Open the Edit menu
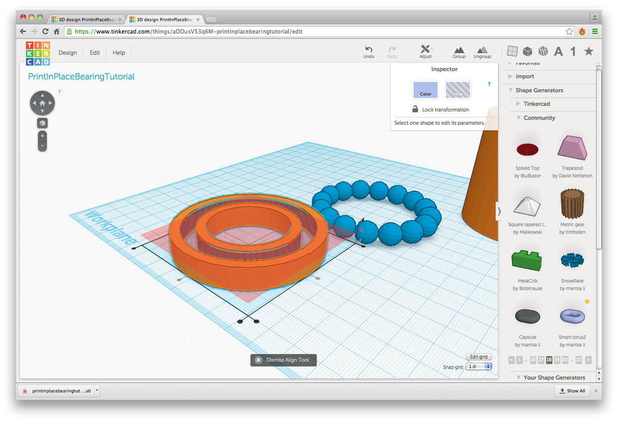Screen dimensions: 618x422 (x=95, y=53)
